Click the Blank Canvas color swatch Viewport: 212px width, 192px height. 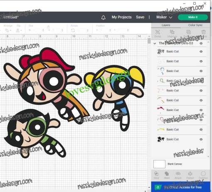(159, 164)
